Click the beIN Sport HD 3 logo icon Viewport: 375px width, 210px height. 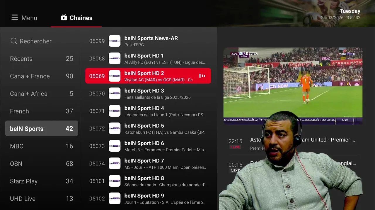115,93
